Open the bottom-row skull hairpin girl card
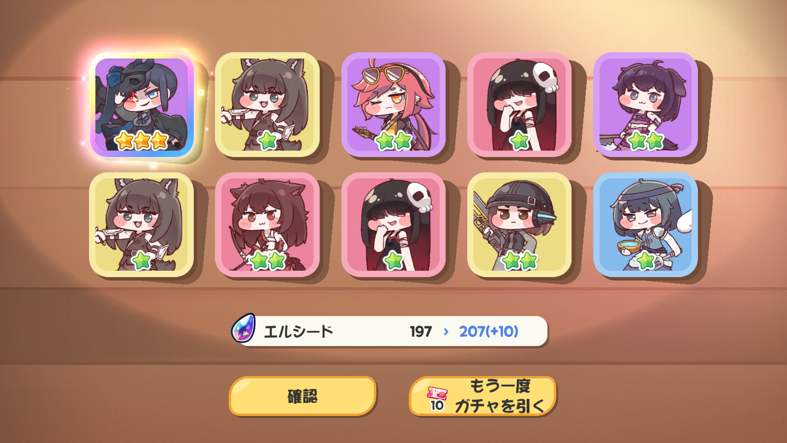This screenshot has height=443, width=787. (x=393, y=224)
